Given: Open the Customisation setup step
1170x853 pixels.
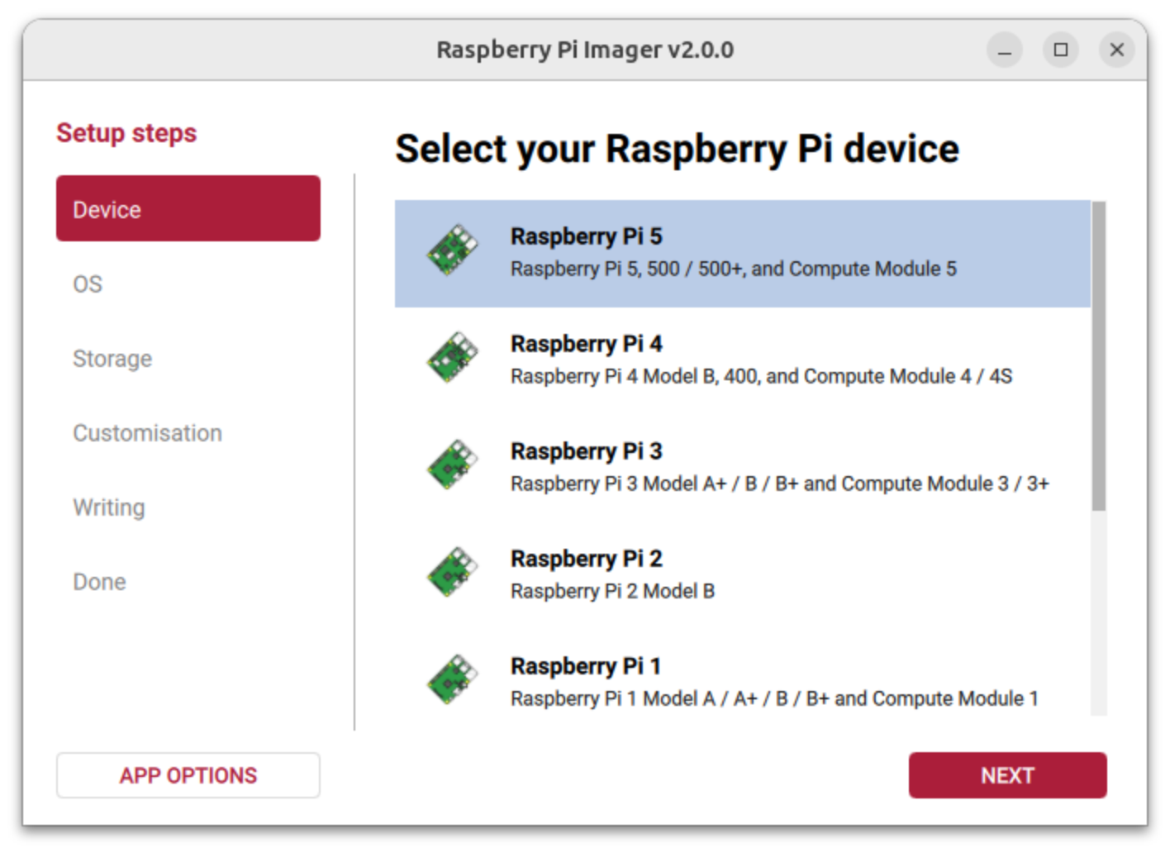Looking at the screenshot, I should point(148,432).
